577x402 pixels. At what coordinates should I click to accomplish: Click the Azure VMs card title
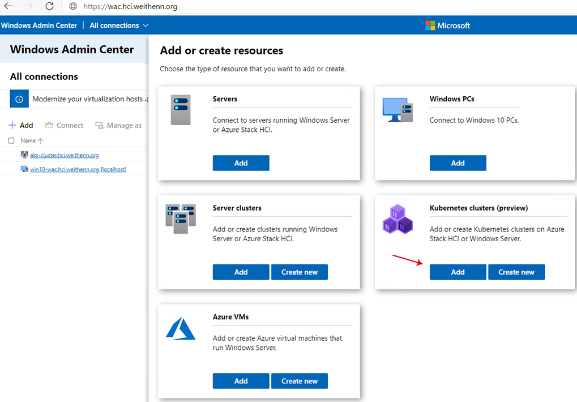(230, 317)
